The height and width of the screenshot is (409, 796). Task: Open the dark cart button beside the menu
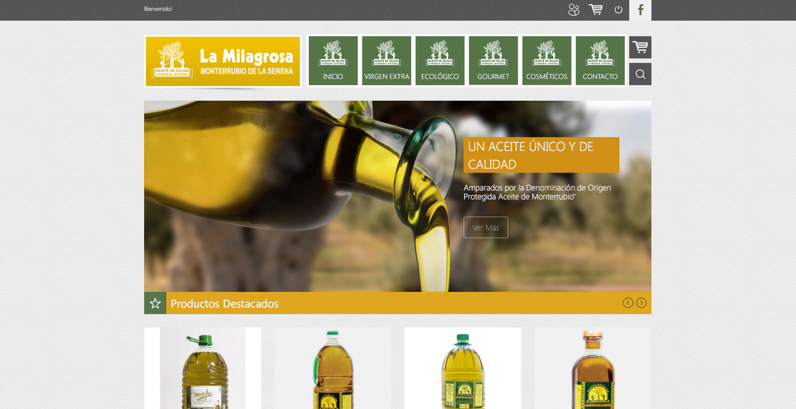(x=640, y=47)
